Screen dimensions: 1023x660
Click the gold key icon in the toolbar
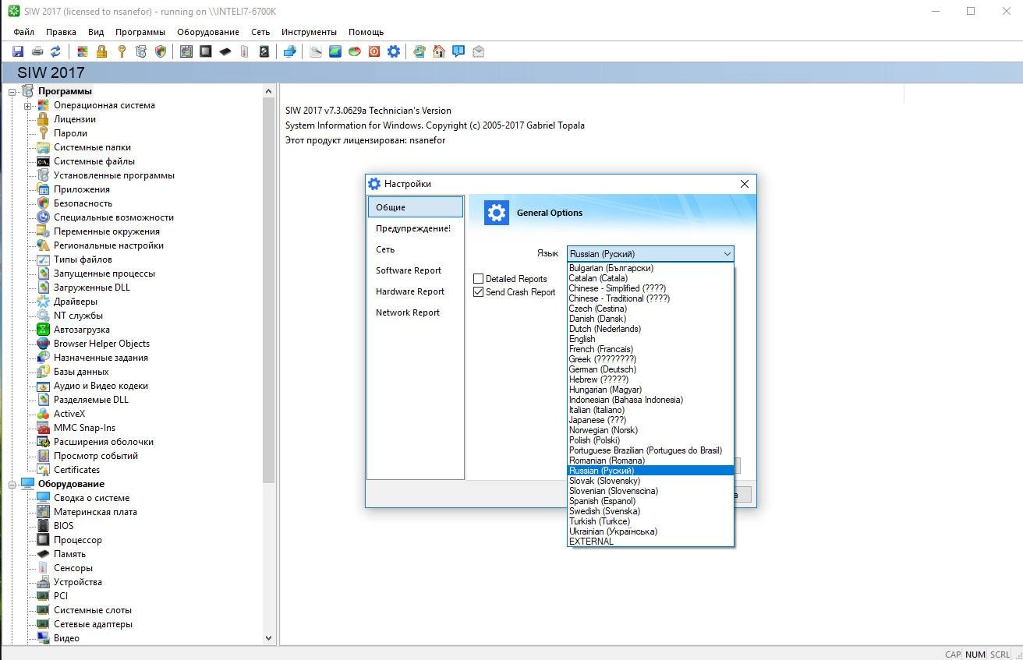[x=121, y=51]
